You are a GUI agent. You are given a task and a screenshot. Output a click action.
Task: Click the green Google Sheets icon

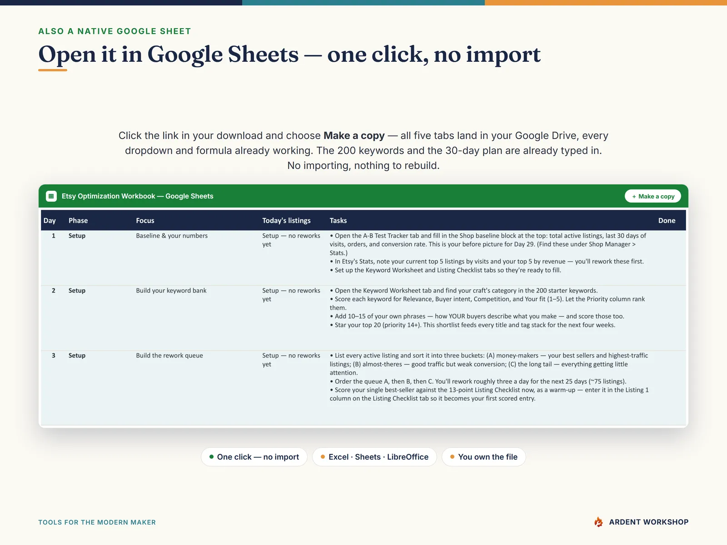51,196
